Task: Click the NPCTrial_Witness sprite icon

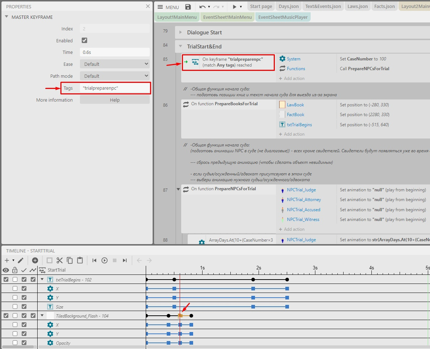Action: 282,219
